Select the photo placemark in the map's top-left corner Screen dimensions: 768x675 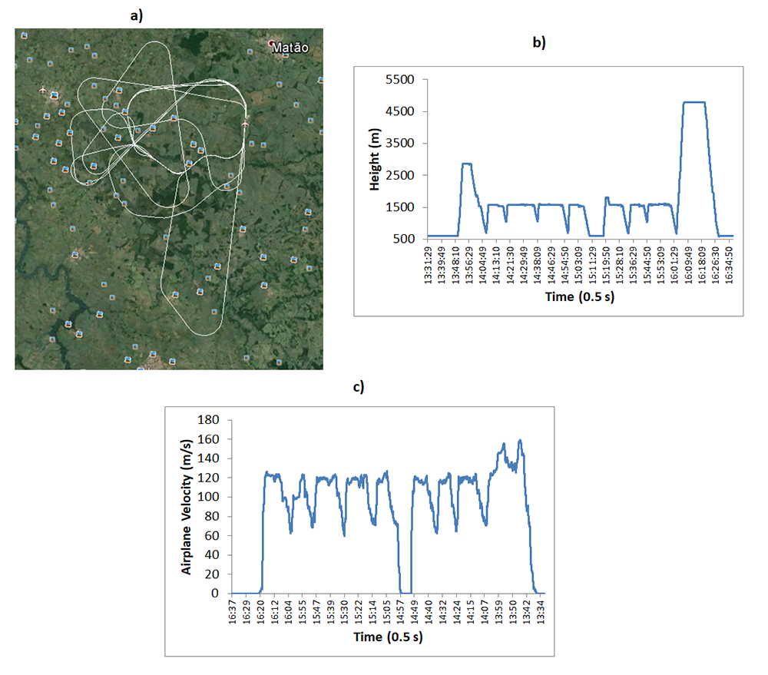tap(22, 36)
